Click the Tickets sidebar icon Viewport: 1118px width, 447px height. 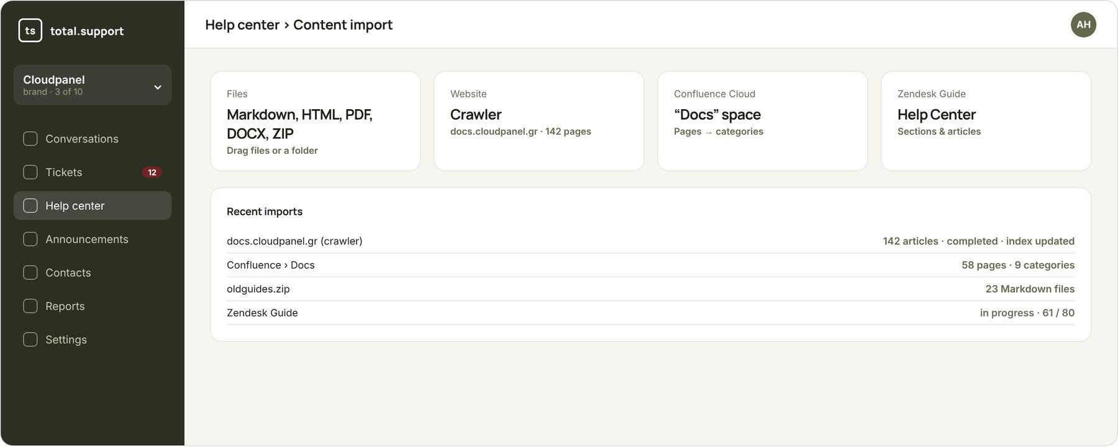(x=30, y=172)
